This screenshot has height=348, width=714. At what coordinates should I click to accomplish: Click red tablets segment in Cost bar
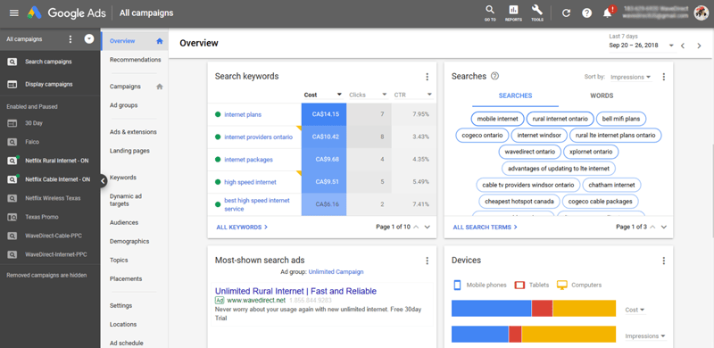[x=542, y=309]
